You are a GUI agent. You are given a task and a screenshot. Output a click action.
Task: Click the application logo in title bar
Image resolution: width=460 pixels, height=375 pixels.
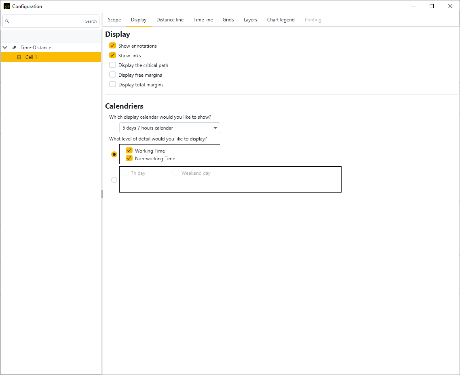click(6, 6)
